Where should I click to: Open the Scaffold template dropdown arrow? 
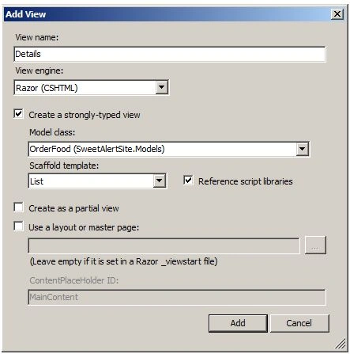click(159, 181)
